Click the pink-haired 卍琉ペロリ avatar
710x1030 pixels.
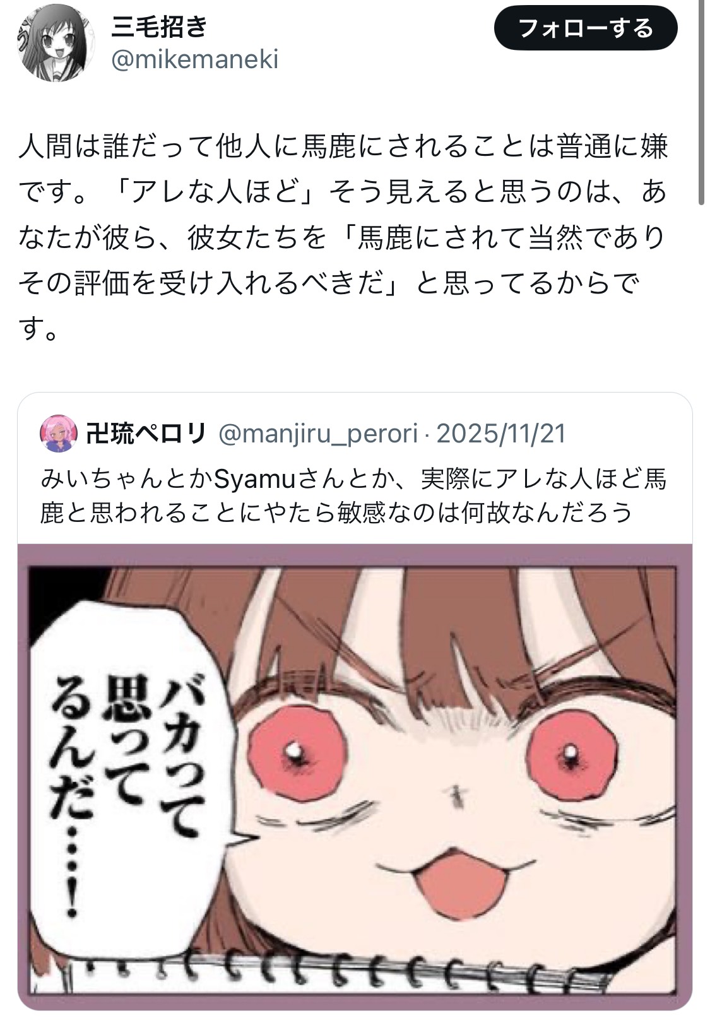pyautogui.click(x=59, y=434)
